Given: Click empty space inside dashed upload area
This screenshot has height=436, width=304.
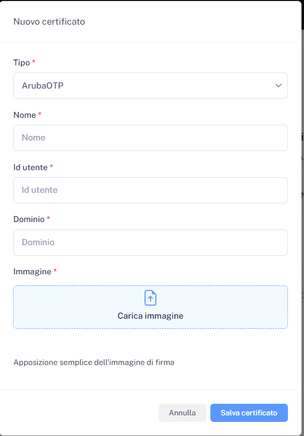Looking at the screenshot, I should [60, 307].
